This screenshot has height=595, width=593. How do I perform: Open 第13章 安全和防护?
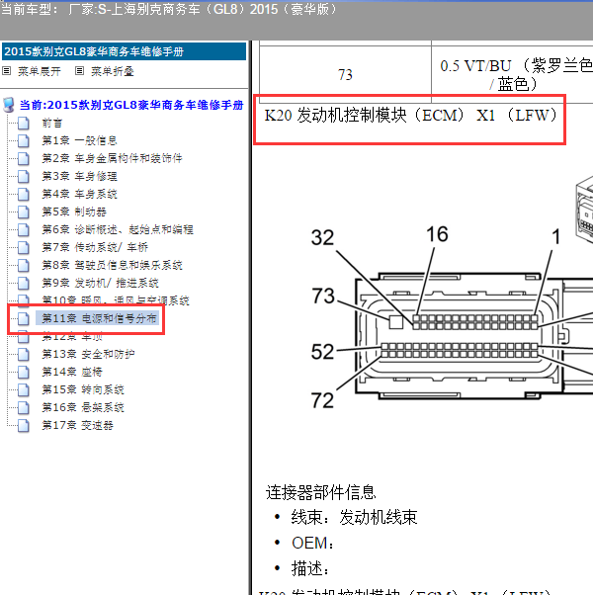tap(88, 355)
